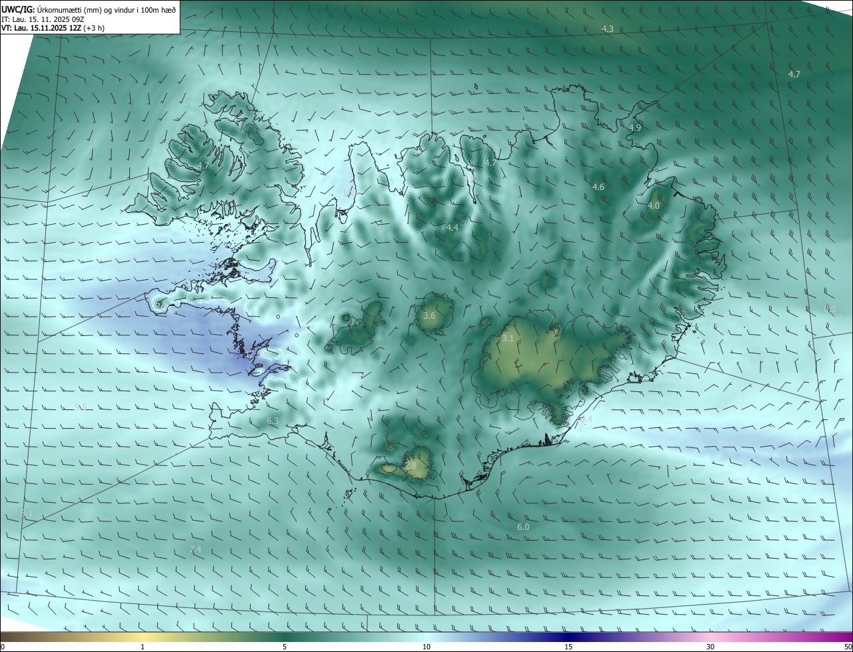Click the 'VT: Lau. 15.11.2025 12Z (+3 h)' line
853x652 pixels.
53,28
